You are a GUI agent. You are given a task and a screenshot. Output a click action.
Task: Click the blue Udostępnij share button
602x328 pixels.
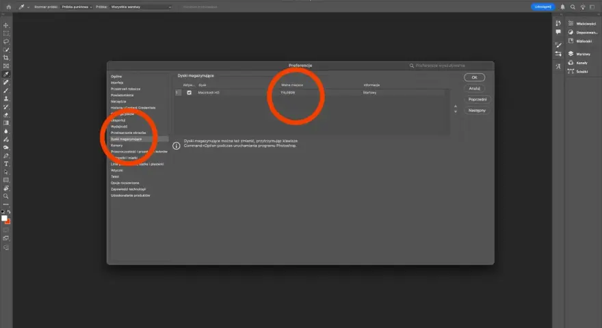click(x=542, y=7)
